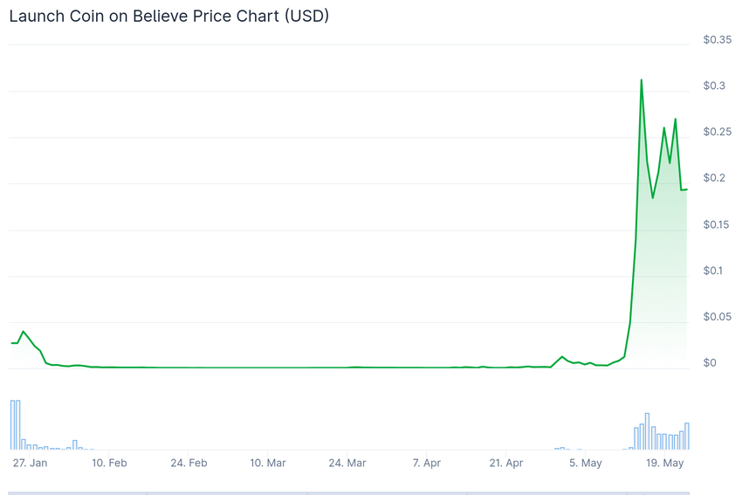Image resolution: width=742 pixels, height=495 pixels.
Task: Select the 19. May date label
Action: tap(663, 463)
